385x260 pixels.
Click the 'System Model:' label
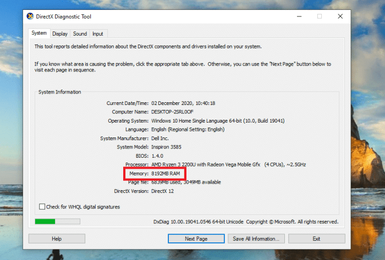pos(133,147)
